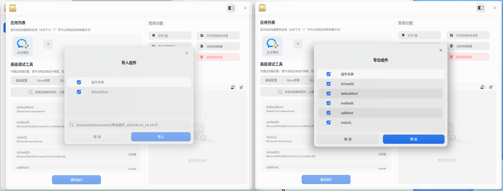
Task: Click red 退出所有应用 in the import-dialog window
Action: click(x=218, y=57)
